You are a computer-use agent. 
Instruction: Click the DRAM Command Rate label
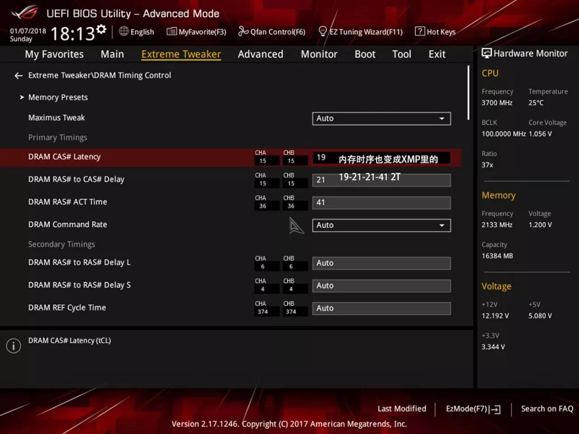point(67,224)
